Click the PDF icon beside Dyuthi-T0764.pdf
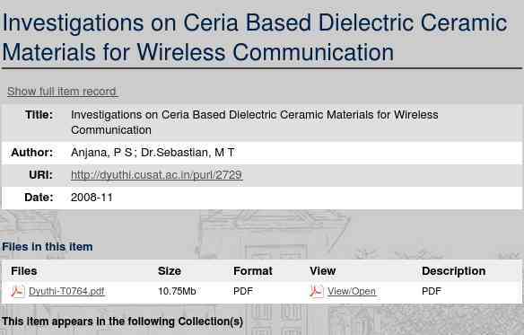 point(18,291)
